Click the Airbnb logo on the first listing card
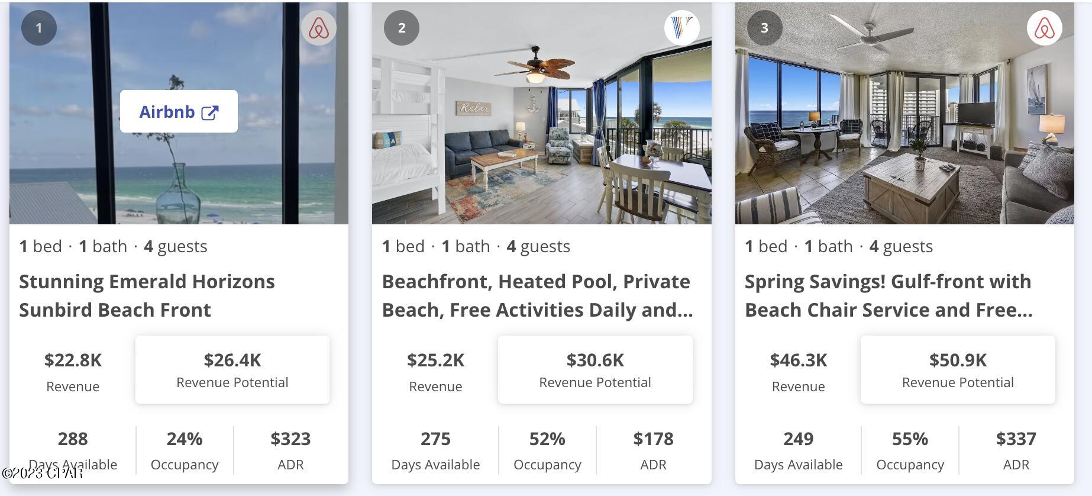This screenshot has width=1092, height=496. [x=319, y=27]
